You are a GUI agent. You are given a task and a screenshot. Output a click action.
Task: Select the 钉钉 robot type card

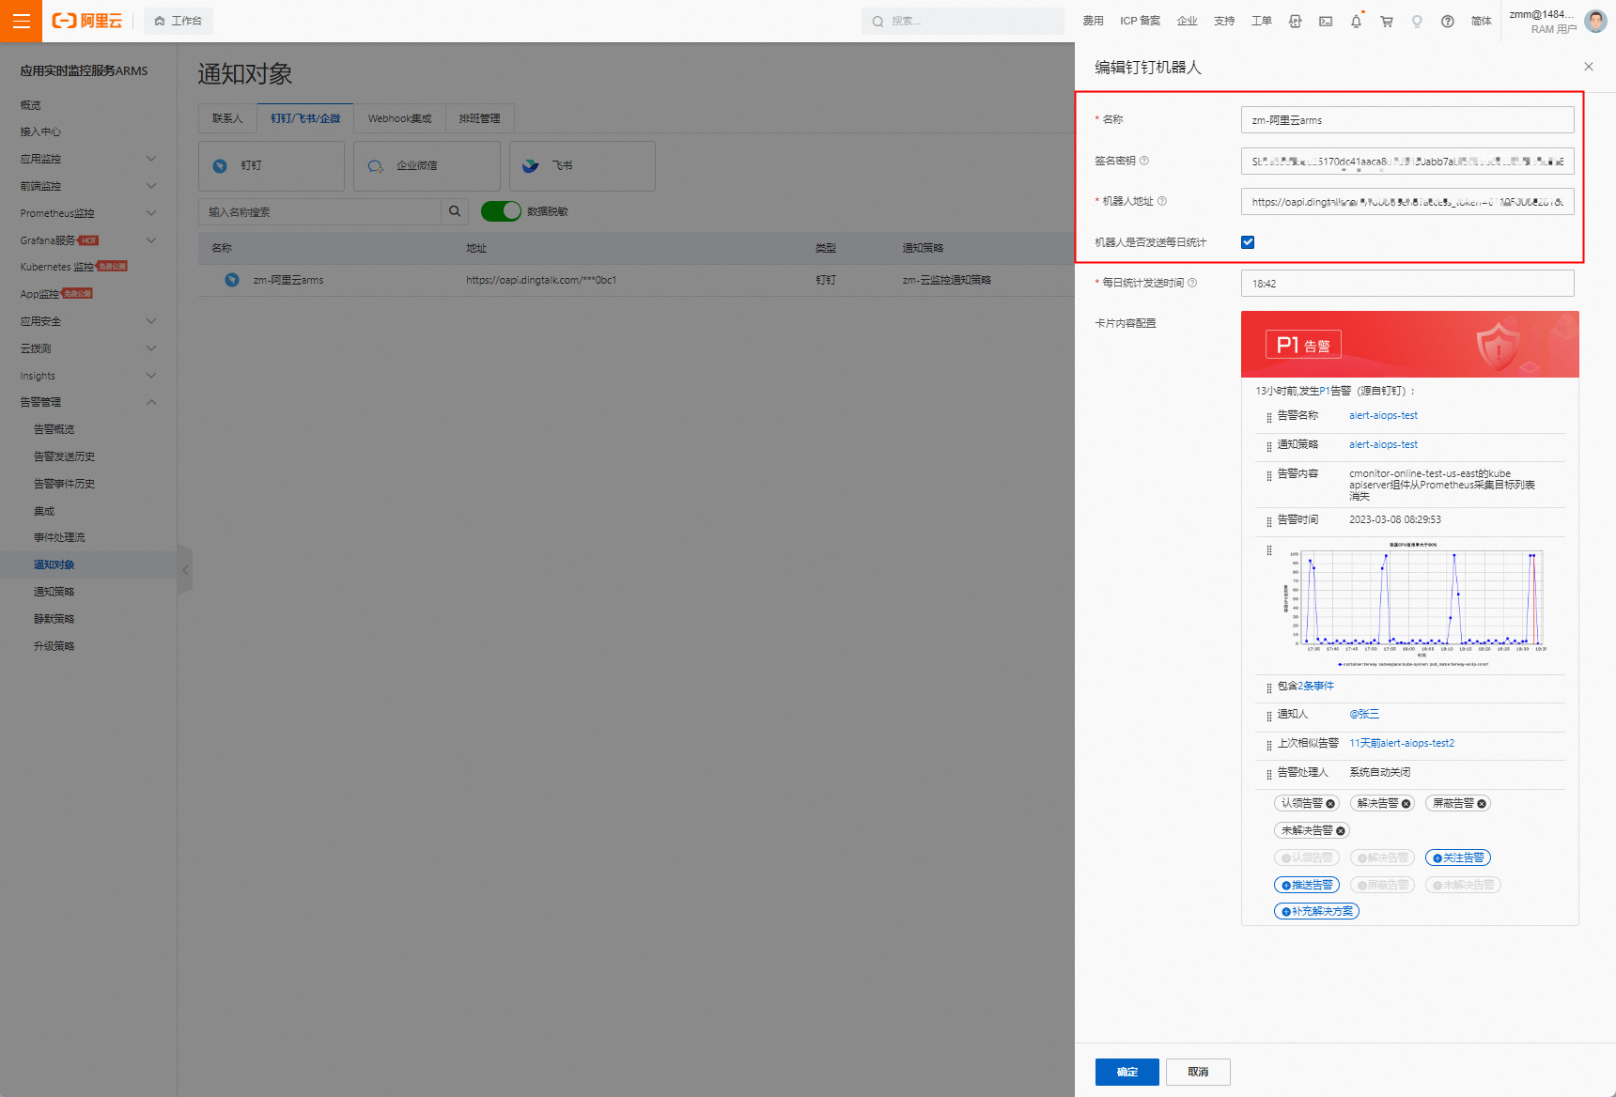click(272, 166)
